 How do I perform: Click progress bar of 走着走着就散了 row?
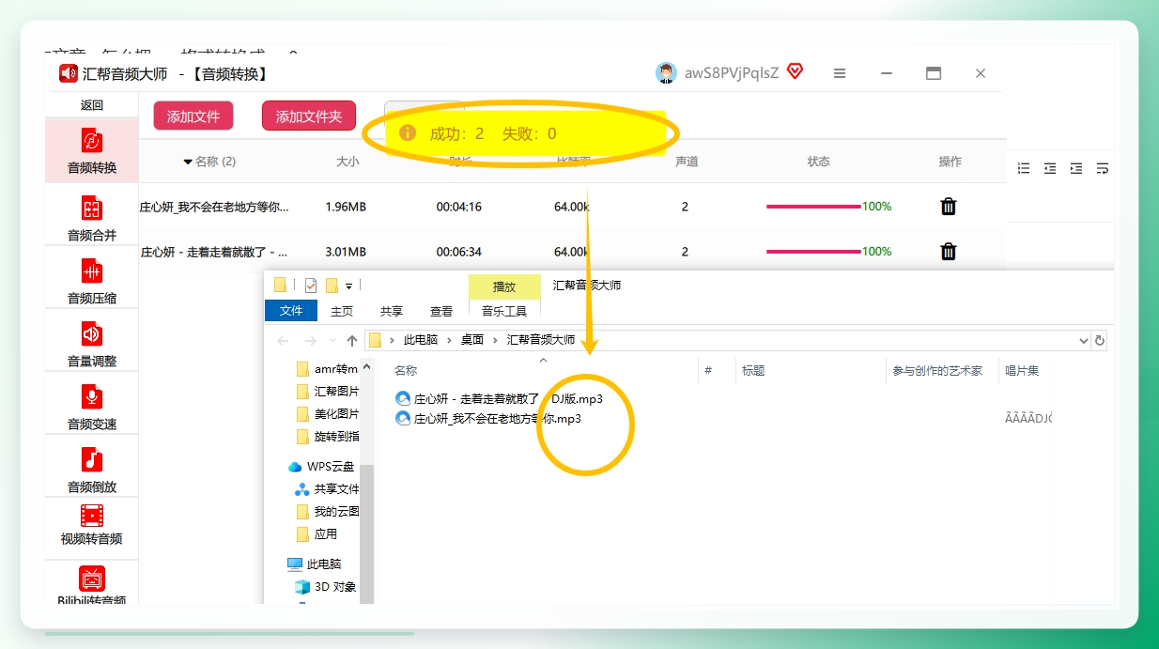(813, 252)
